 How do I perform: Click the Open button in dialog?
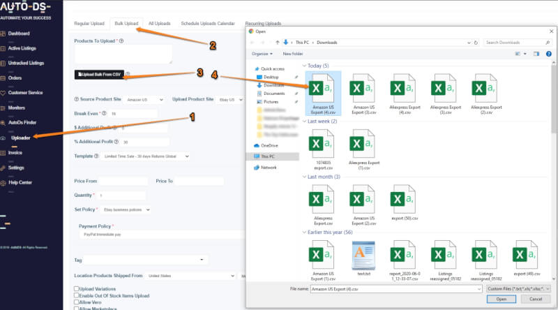(x=501, y=300)
